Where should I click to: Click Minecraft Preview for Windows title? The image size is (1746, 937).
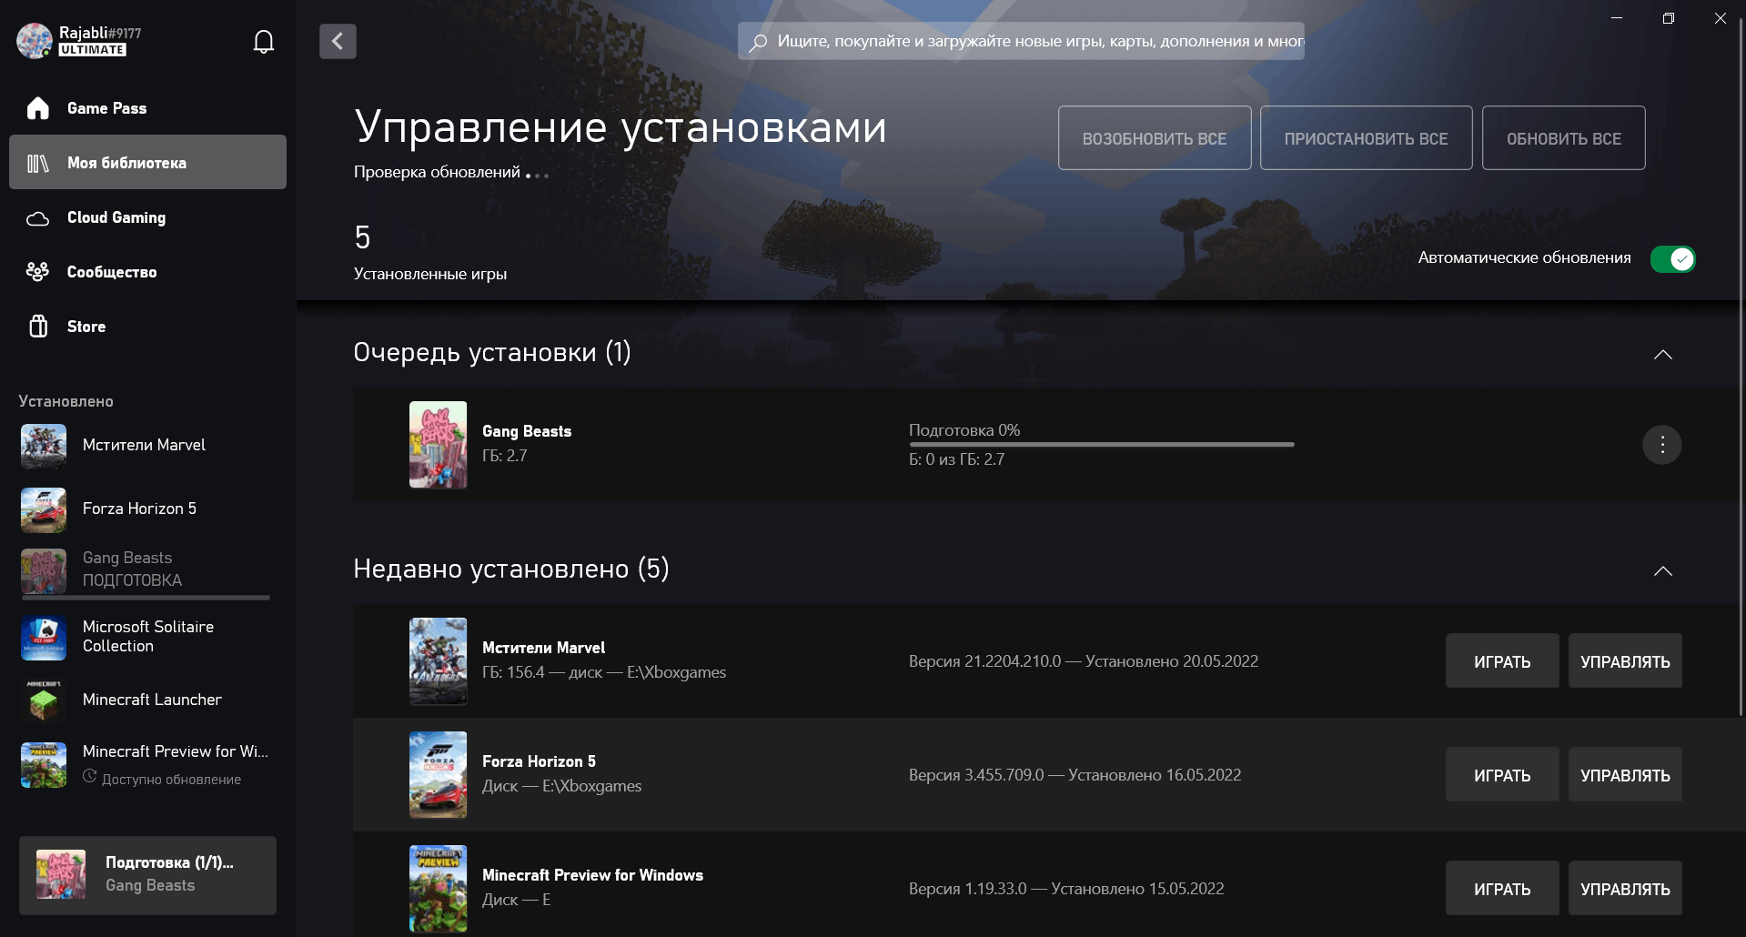592,875
